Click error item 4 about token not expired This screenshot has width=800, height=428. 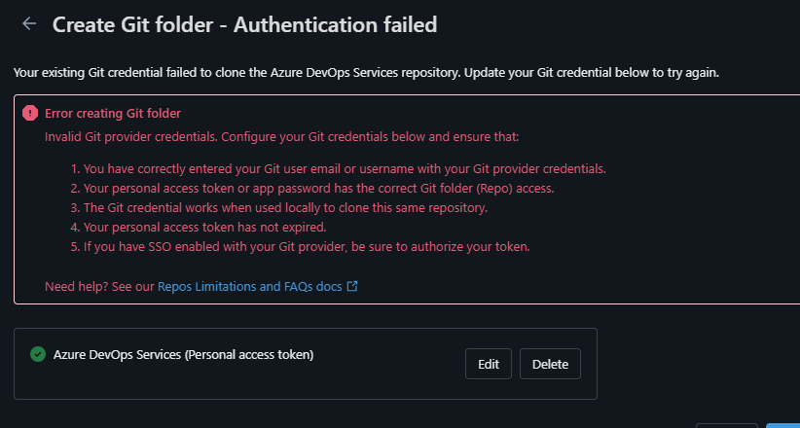199,227
